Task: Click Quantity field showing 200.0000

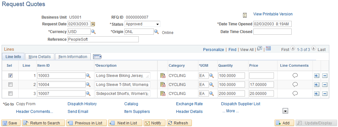Action: coord(231,94)
